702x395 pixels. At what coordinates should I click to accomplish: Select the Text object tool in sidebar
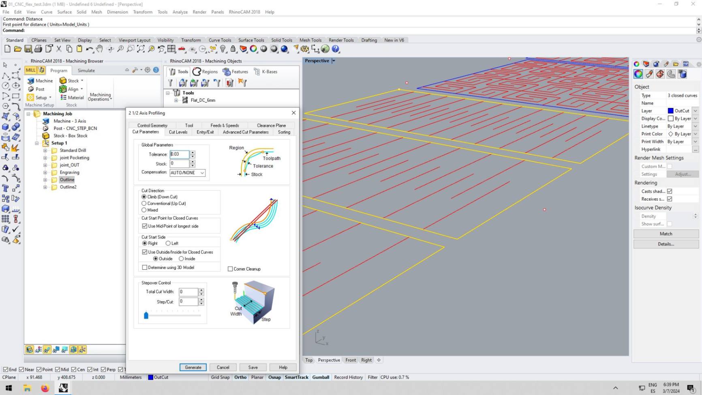pyautogui.click(x=6, y=188)
